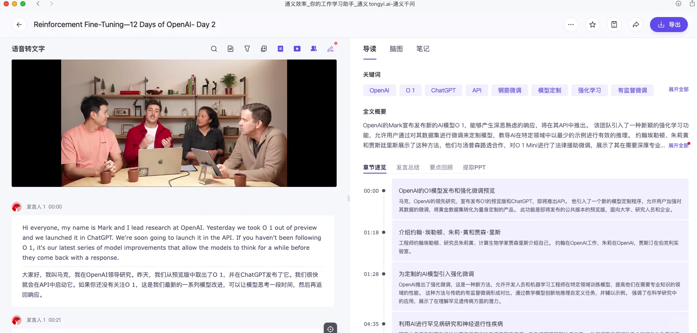
Task: Select the 有监督微调 keyword tag
Action: pos(633,90)
